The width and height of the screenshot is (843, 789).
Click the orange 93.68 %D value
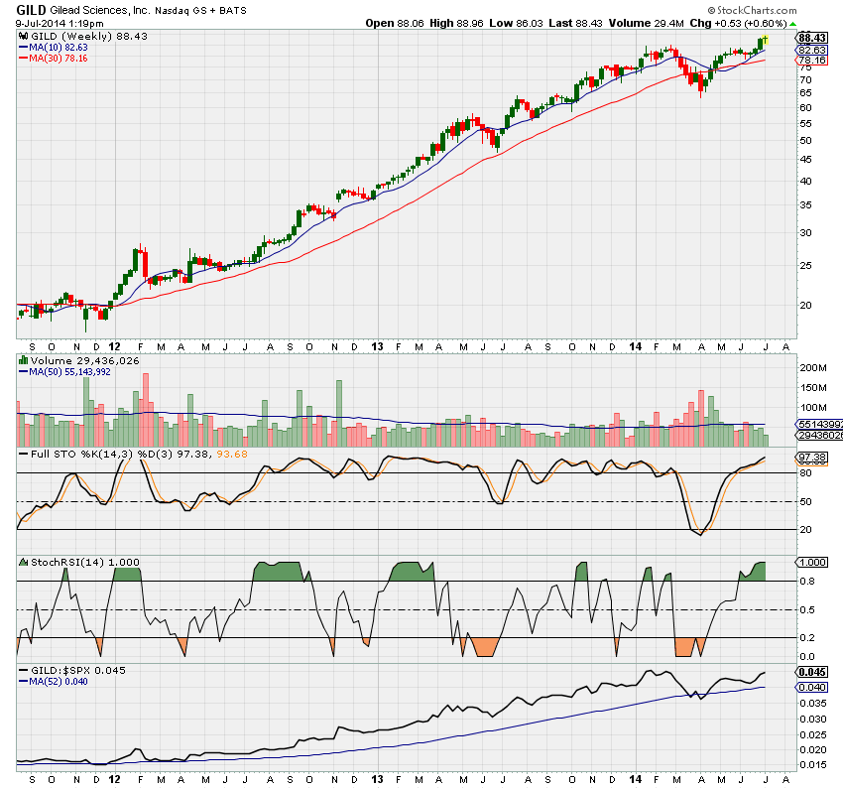tap(232, 454)
